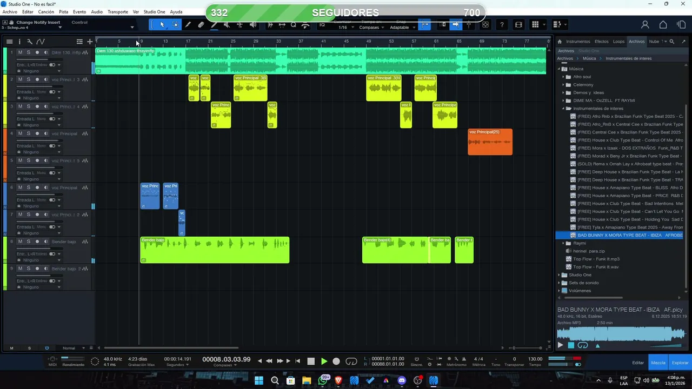The image size is (692, 389).
Task: Open the Adaptable snap dropdown
Action: [x=402, y=27]
